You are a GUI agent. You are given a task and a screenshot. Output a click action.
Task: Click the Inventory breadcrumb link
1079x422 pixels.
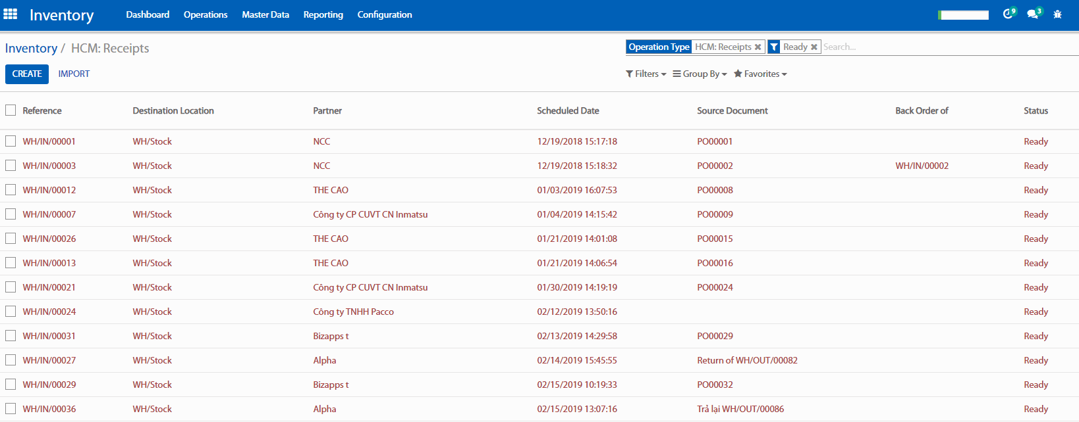coord(31,49)
